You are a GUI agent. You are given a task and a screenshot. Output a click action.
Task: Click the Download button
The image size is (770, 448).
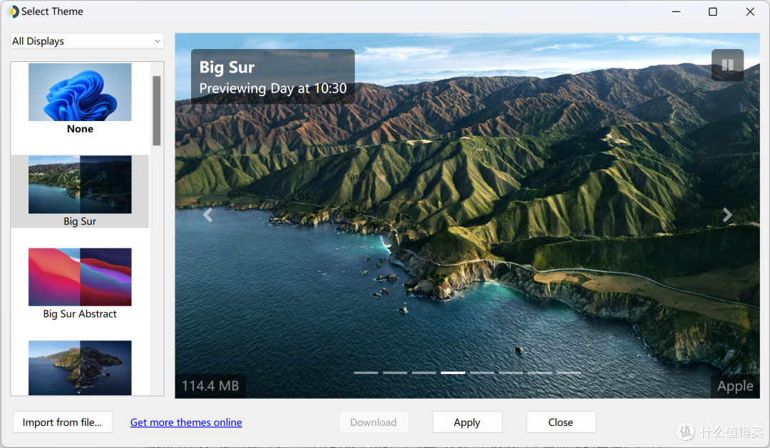373,422
